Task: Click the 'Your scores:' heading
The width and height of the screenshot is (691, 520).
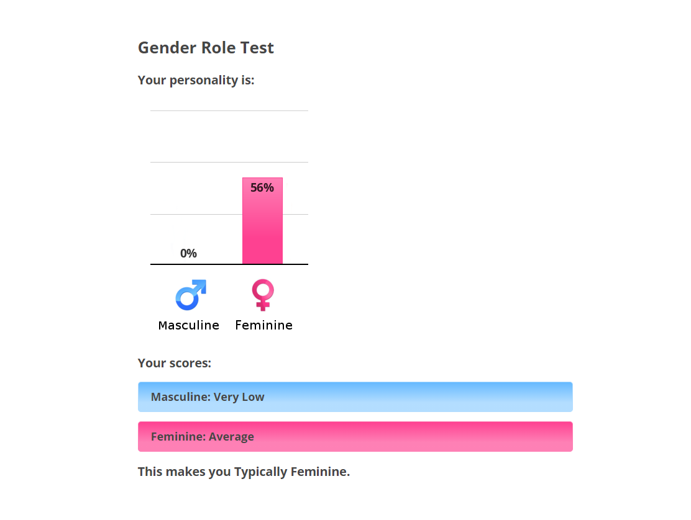Action: pos(175,363)
